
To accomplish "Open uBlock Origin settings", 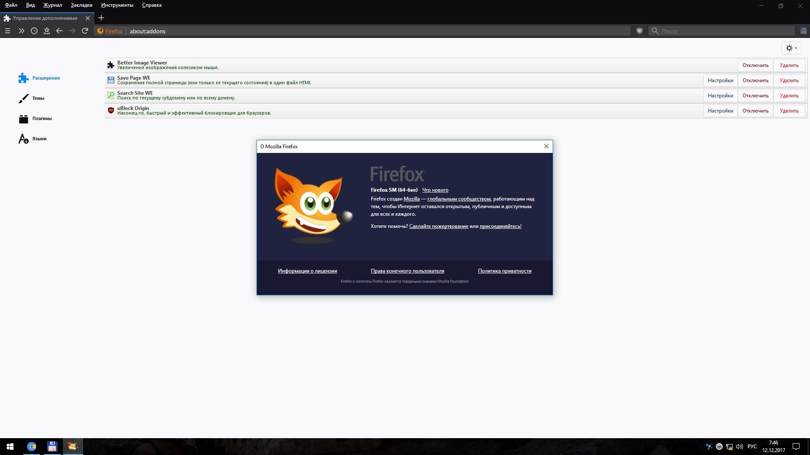I will 720,111.
